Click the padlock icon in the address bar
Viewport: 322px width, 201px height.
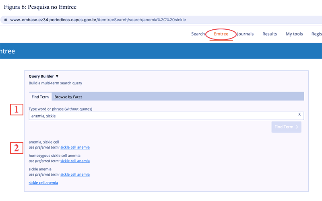[x=5, y=19]
